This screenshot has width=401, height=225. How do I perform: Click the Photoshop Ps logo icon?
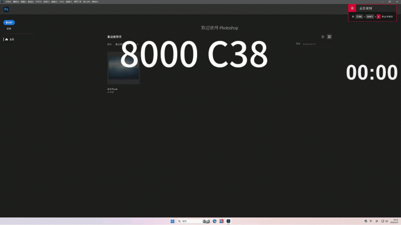point(6,9)
